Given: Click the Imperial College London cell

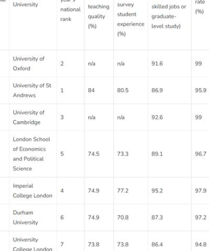Looking at the screenshot, I should click(x=33, y=191).
